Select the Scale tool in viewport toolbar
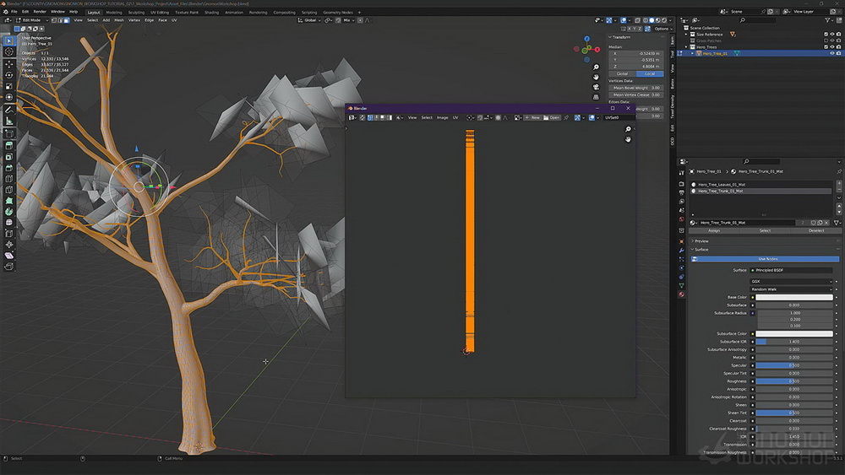845x475 pixels. coord(9,86)
